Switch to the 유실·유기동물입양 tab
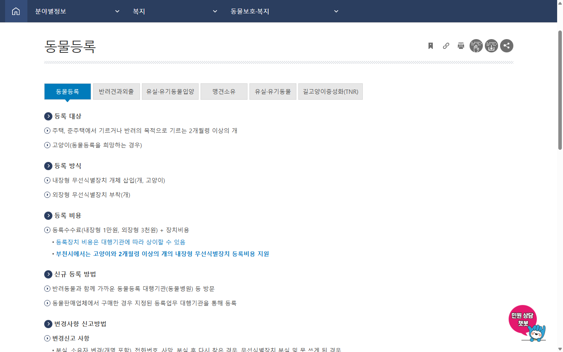 coord(170,92)
